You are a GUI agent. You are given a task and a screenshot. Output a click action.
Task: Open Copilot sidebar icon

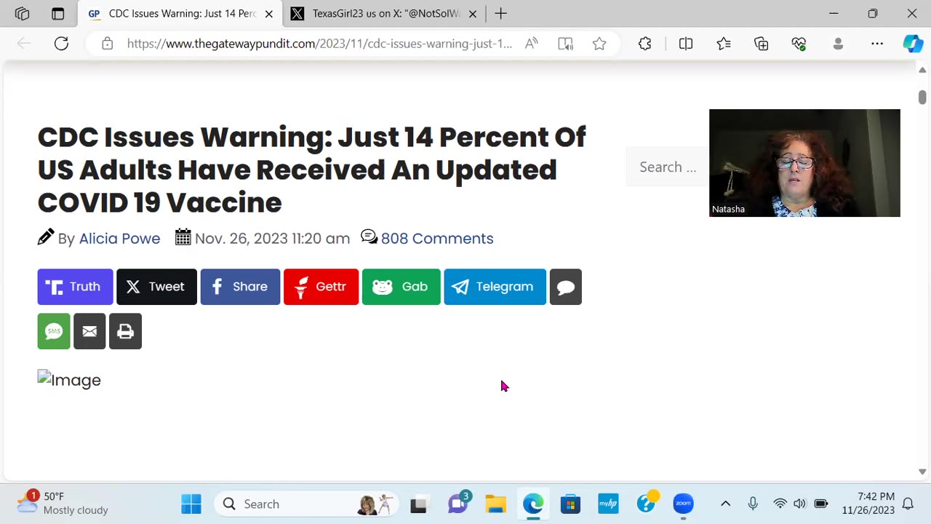click(913, 44)
